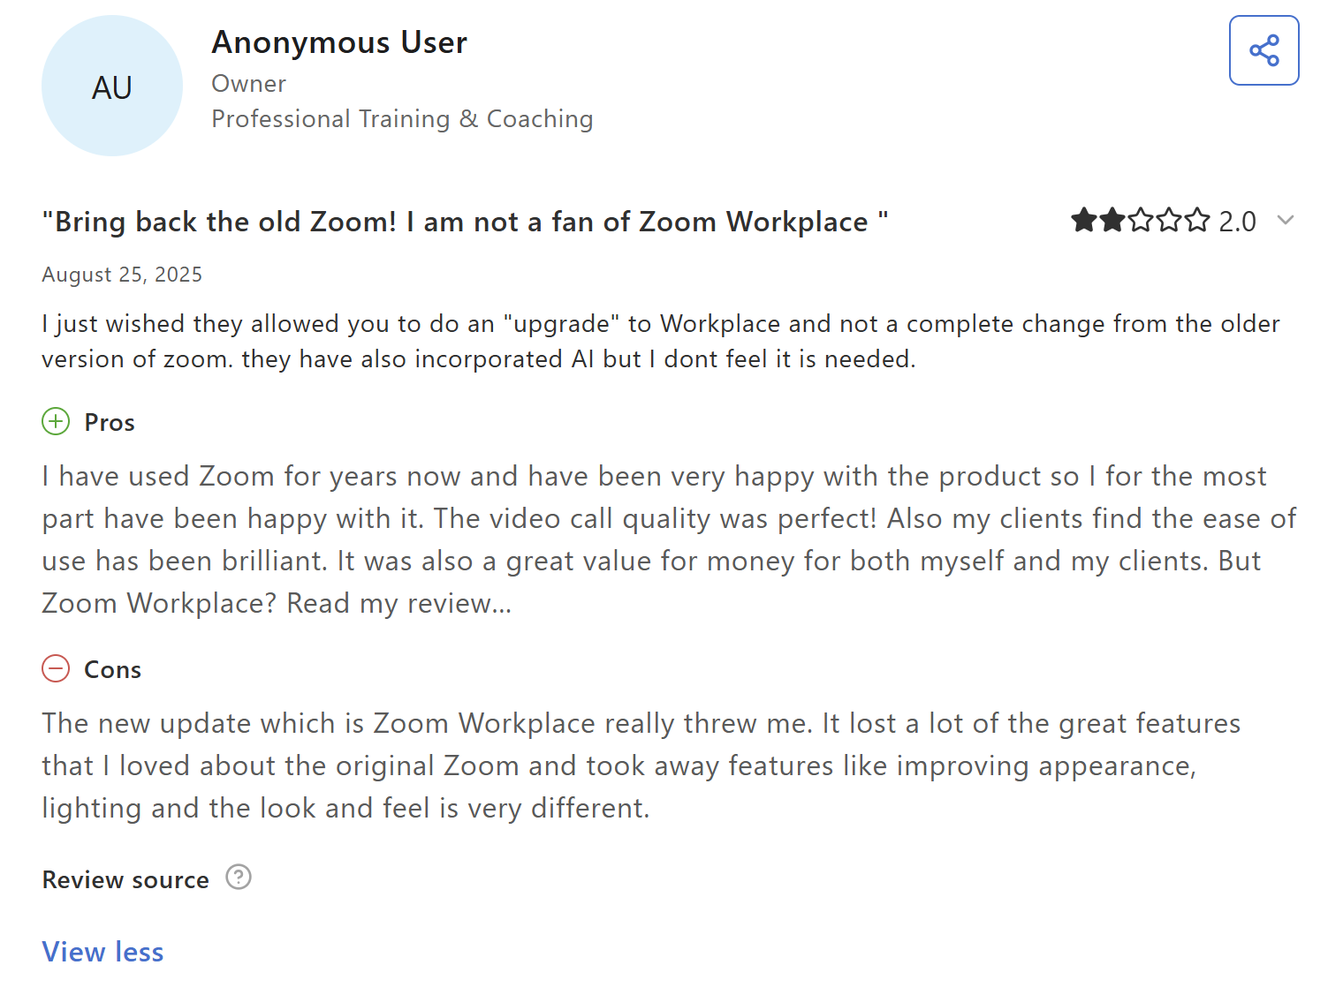
Task: Click the fifth empty rating star
Action: tap(1197, 220)
